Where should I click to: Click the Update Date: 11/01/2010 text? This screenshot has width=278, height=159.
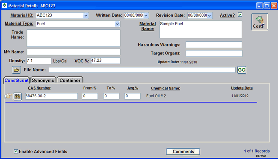pyautogui.click(x=177, y=62)
